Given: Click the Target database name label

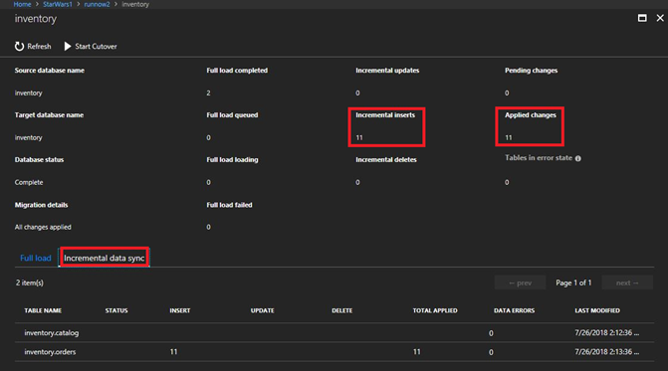Looking at the screenshot, I should pyautogui.click(x=49, y=114).
